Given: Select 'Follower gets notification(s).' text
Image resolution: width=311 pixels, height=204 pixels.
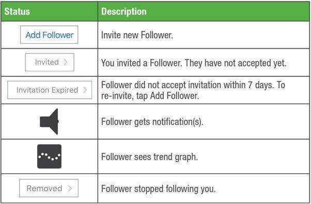Looking at the screenshot, I should (x=152, y=122).
